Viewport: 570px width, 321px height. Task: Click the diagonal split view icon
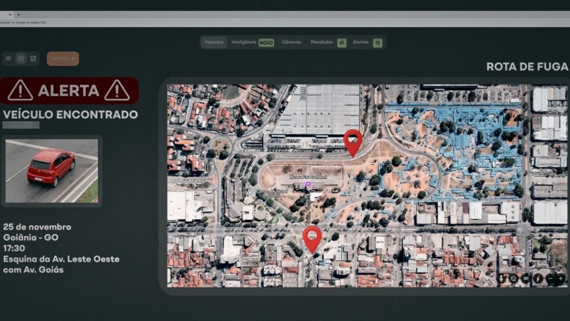(33, 58)
